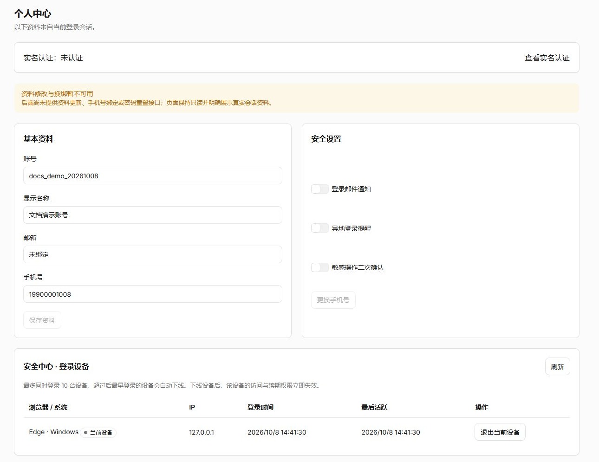Image resolution: width=599 pixels, height=462 pixels.
Task: Click the IP column header
Action: [x=192, y=407]
